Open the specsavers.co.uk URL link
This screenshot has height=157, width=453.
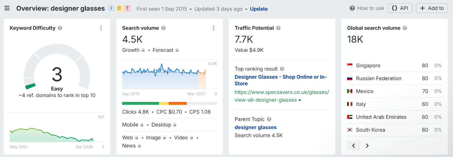[x=282, y=96]
